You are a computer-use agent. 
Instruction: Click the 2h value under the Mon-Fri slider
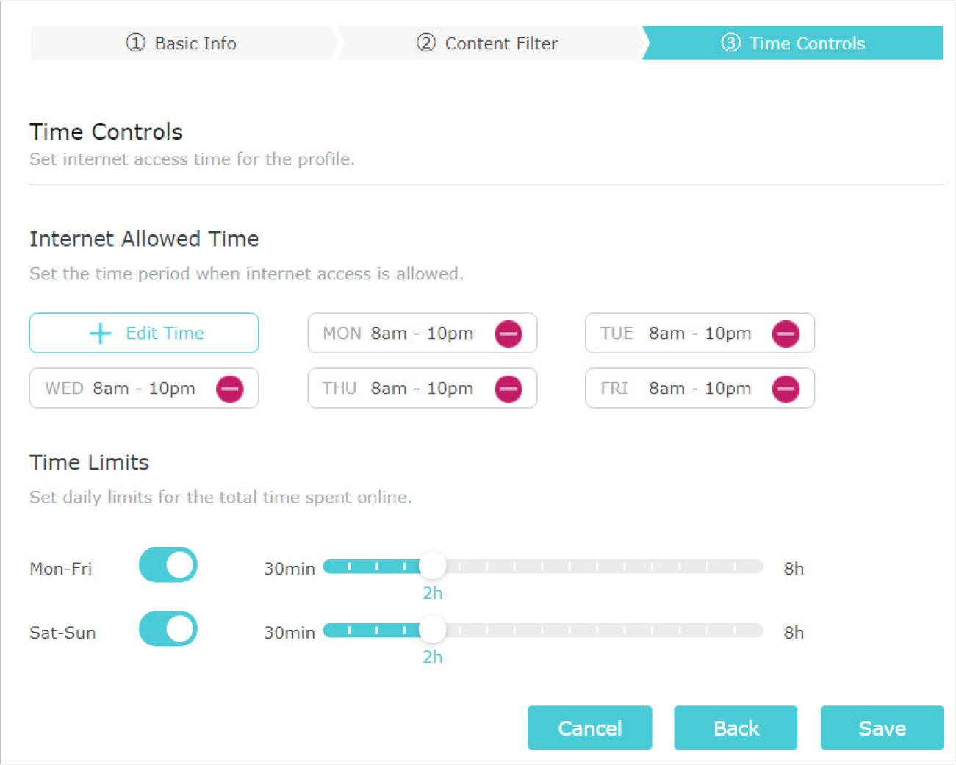click(433, 593)
